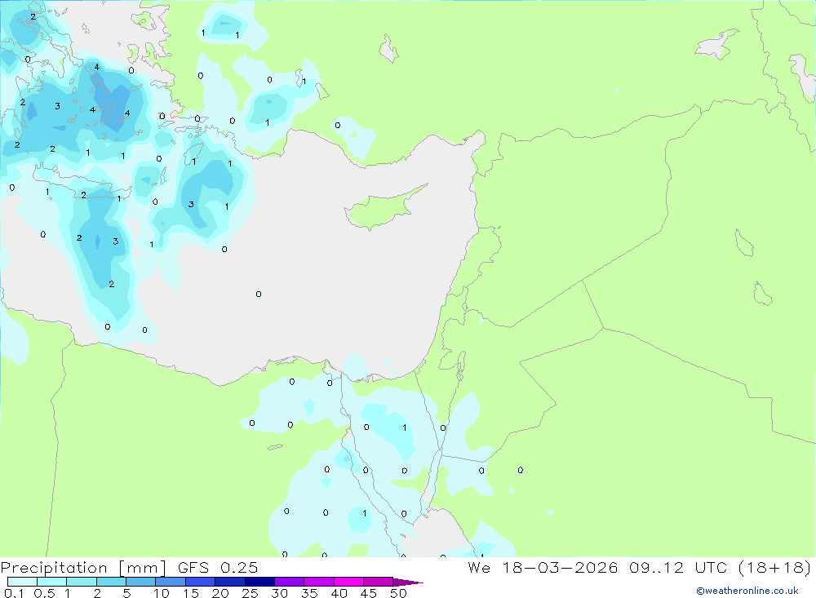
Task: Click the 'GFS 0.25' model label
Action: (x=218, y=567)
